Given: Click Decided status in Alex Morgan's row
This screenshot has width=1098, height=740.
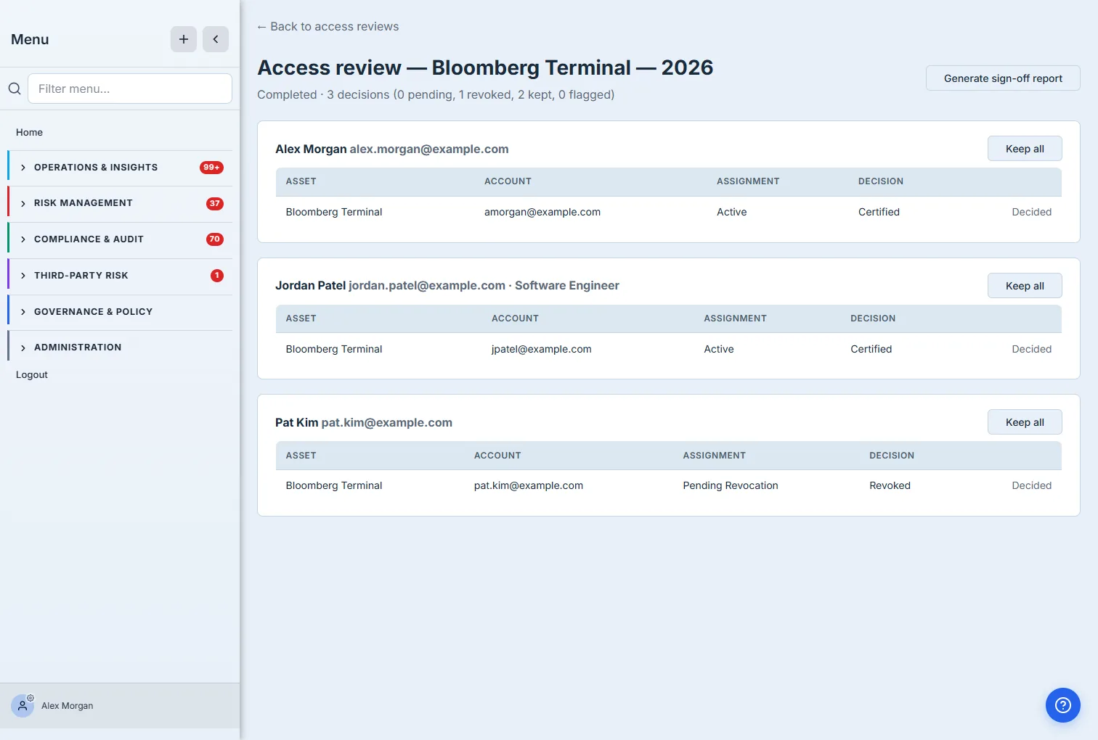Looking at the screenshot, I should click(1032, 212).
